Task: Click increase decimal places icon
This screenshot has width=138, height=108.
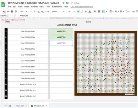Action: click(42, 12)
